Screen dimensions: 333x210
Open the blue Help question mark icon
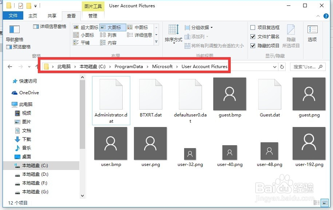[326, 16]
